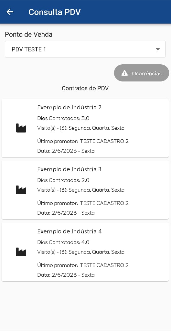Screen dimensions: 171x331
Task: Open Exemplo de Indústria 2 contract title
Action: pos(69,107)
